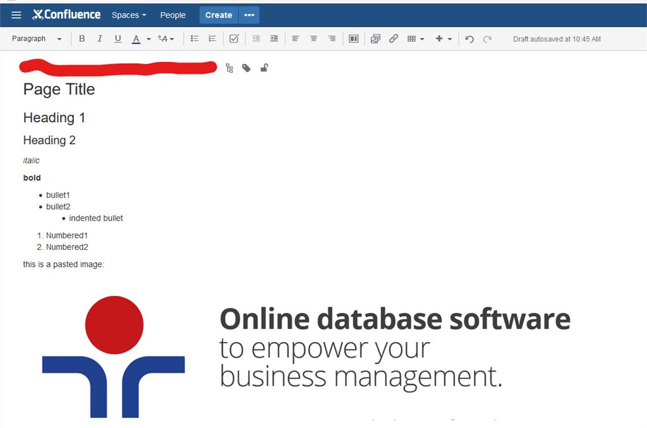Viewport: 647px width, 428px height.
Task: Toggle underline text formatting
Action: coord(118,39)
